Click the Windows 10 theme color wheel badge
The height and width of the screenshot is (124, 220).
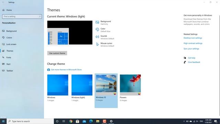115,94
